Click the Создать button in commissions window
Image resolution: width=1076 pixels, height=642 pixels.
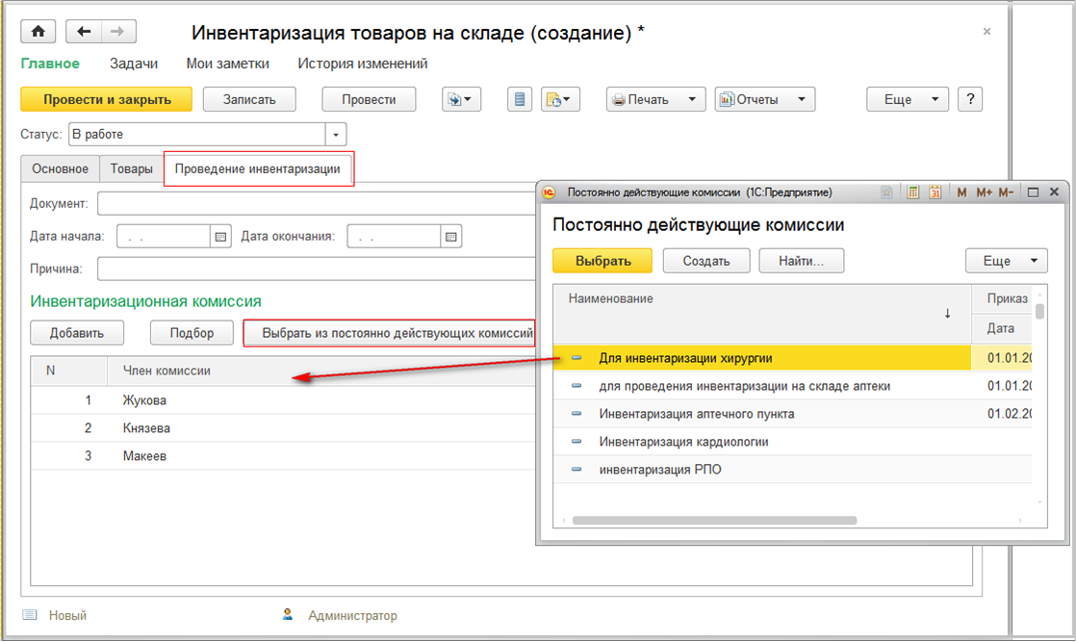click(x=706, y=260)
